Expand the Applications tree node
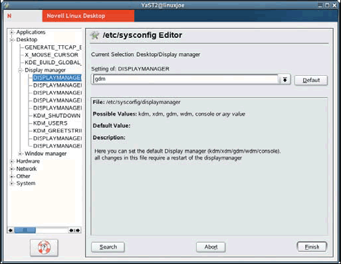The height and width of the screenshot is (264, 341). pyautogui.click(x=12, y=33)
